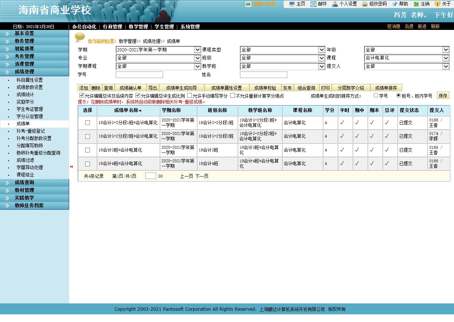This screenshot has width=454, height=322.
Task: Open the 课程类型 dropdown
Action: click(x=283, y=50)
